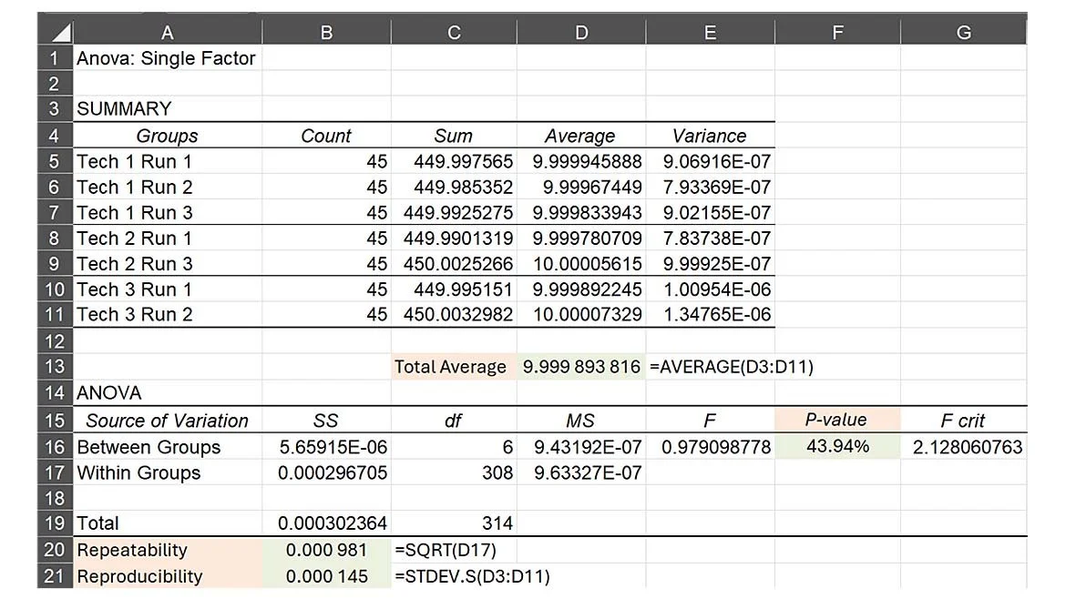Screen dimensions: 1066x599
Task: Click the 'Variance' header cell
Action: point(710,135)
